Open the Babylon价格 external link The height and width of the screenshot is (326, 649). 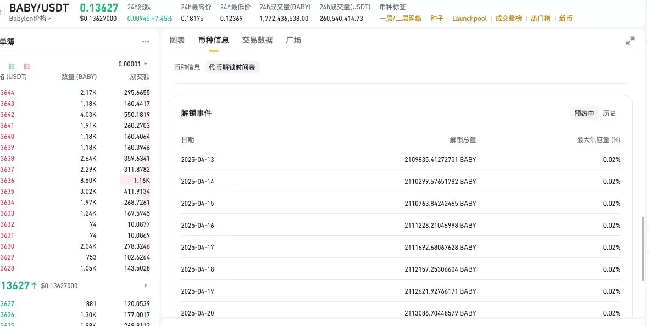click(30, 19)
